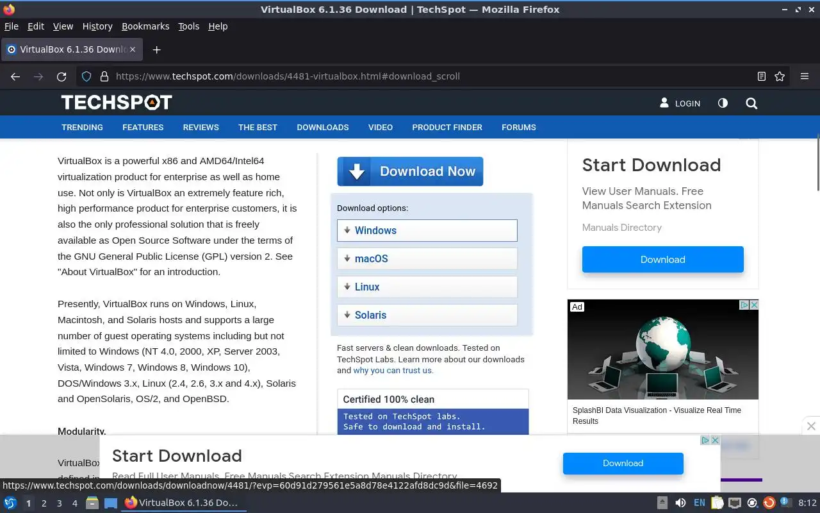The image size is (820, 513).
Task: Open DOWNLOADS navigation link
Action: [x=323, y=127]
